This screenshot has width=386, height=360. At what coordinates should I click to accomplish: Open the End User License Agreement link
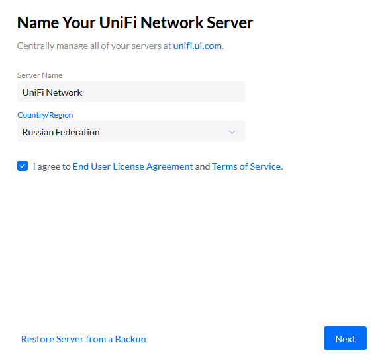132,166
